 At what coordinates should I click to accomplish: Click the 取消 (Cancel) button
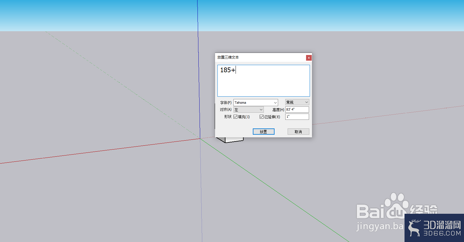[298, 132]
